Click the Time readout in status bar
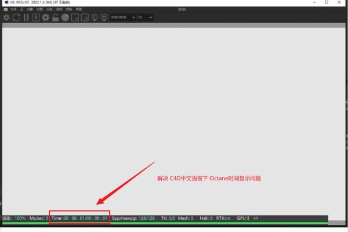The image size is (348, 232). click(x=79, y=218)
